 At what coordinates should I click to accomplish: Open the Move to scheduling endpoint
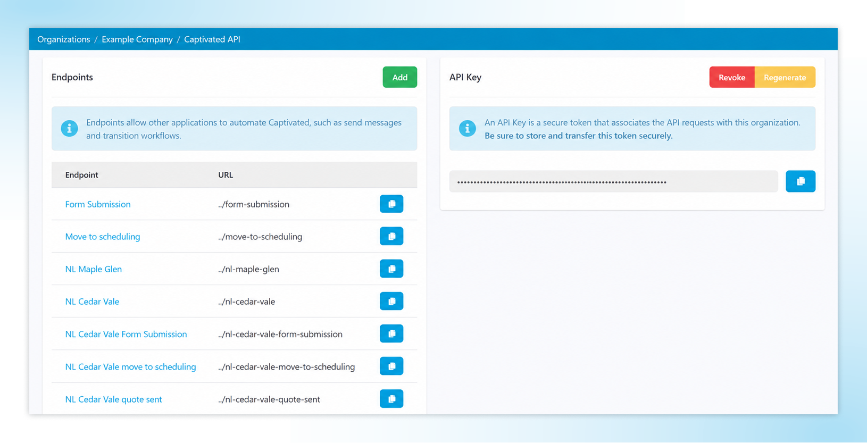point(103,237)
